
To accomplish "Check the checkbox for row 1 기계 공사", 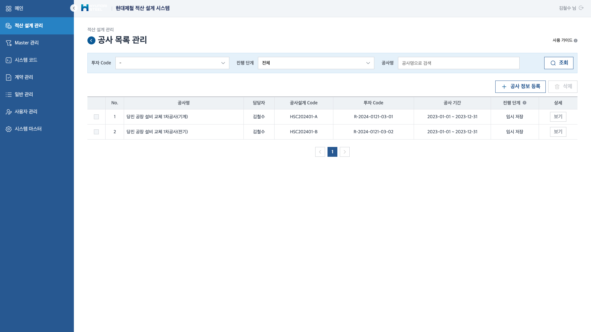I will point(96,117).
